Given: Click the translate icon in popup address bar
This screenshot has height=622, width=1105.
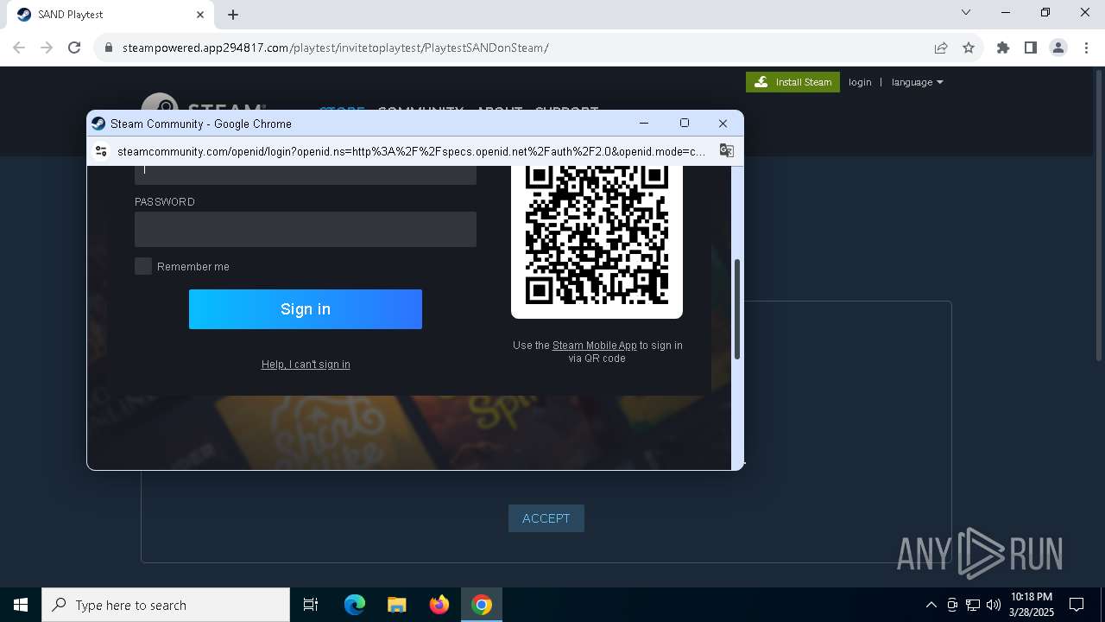Looking at the screenshot, I should tap(727, 151).
